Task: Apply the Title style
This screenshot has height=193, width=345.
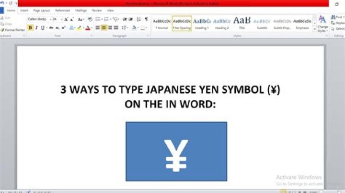Action: click(x=241, y=23)
